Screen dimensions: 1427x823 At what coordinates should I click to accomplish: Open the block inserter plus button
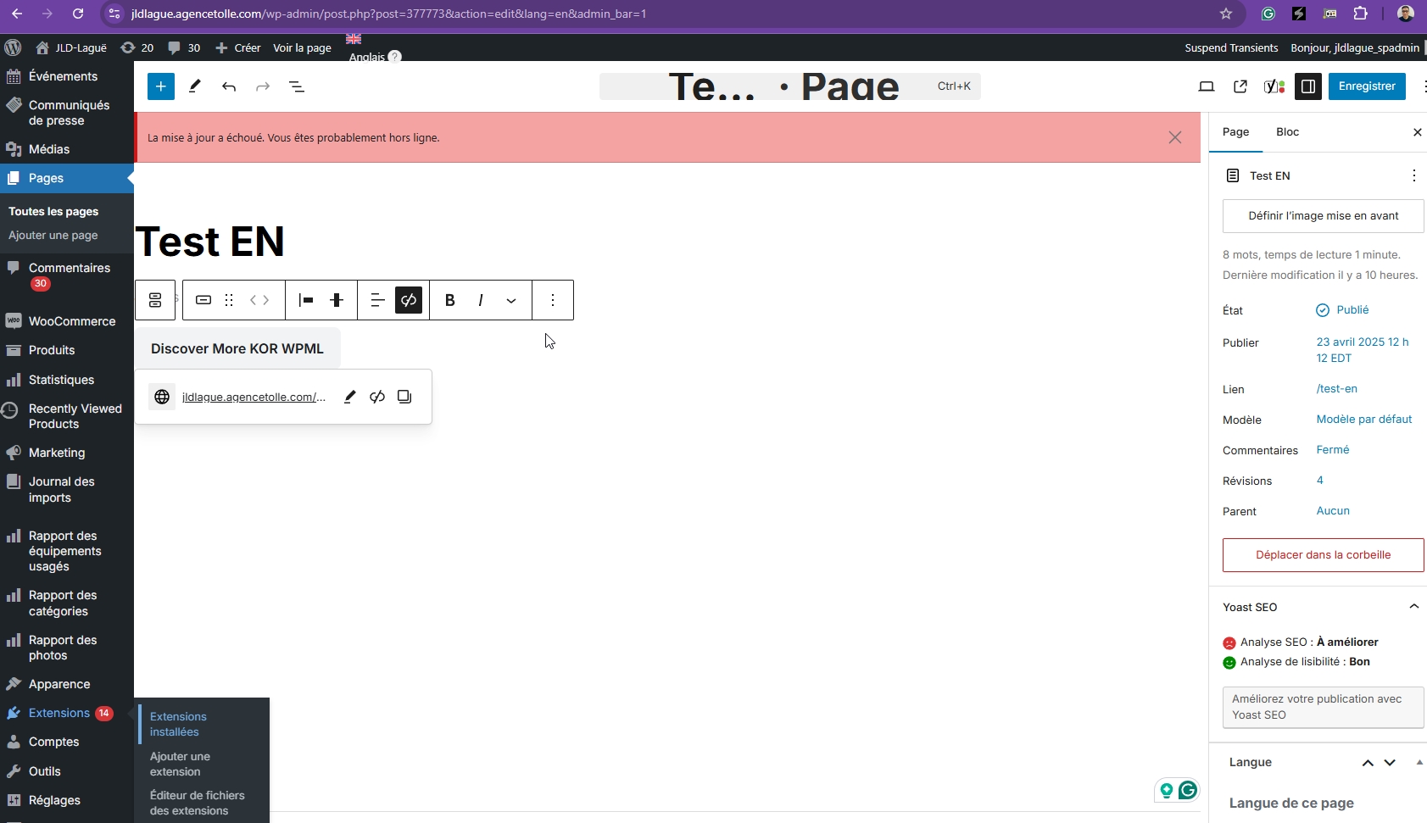161,86
